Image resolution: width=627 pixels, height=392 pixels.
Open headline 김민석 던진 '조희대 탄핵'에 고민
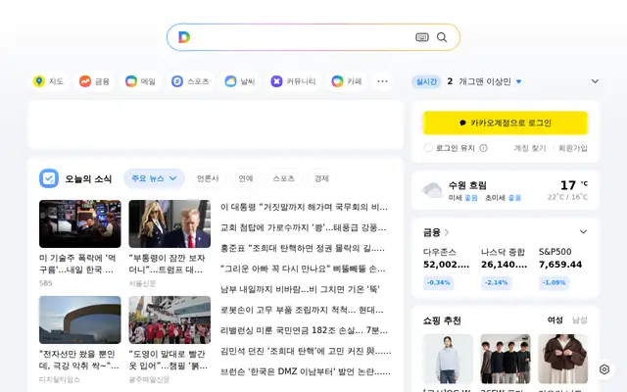pos(306,351)
